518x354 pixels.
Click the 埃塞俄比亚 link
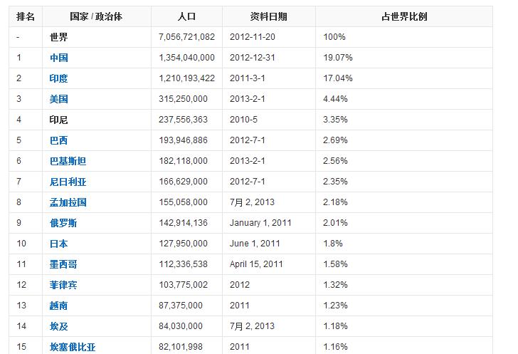coord(73,347)
